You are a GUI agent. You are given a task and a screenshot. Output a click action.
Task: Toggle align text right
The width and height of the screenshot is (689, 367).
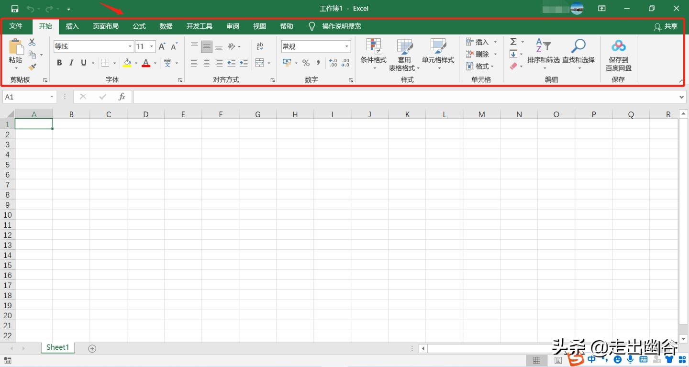(x=219, y=63)
